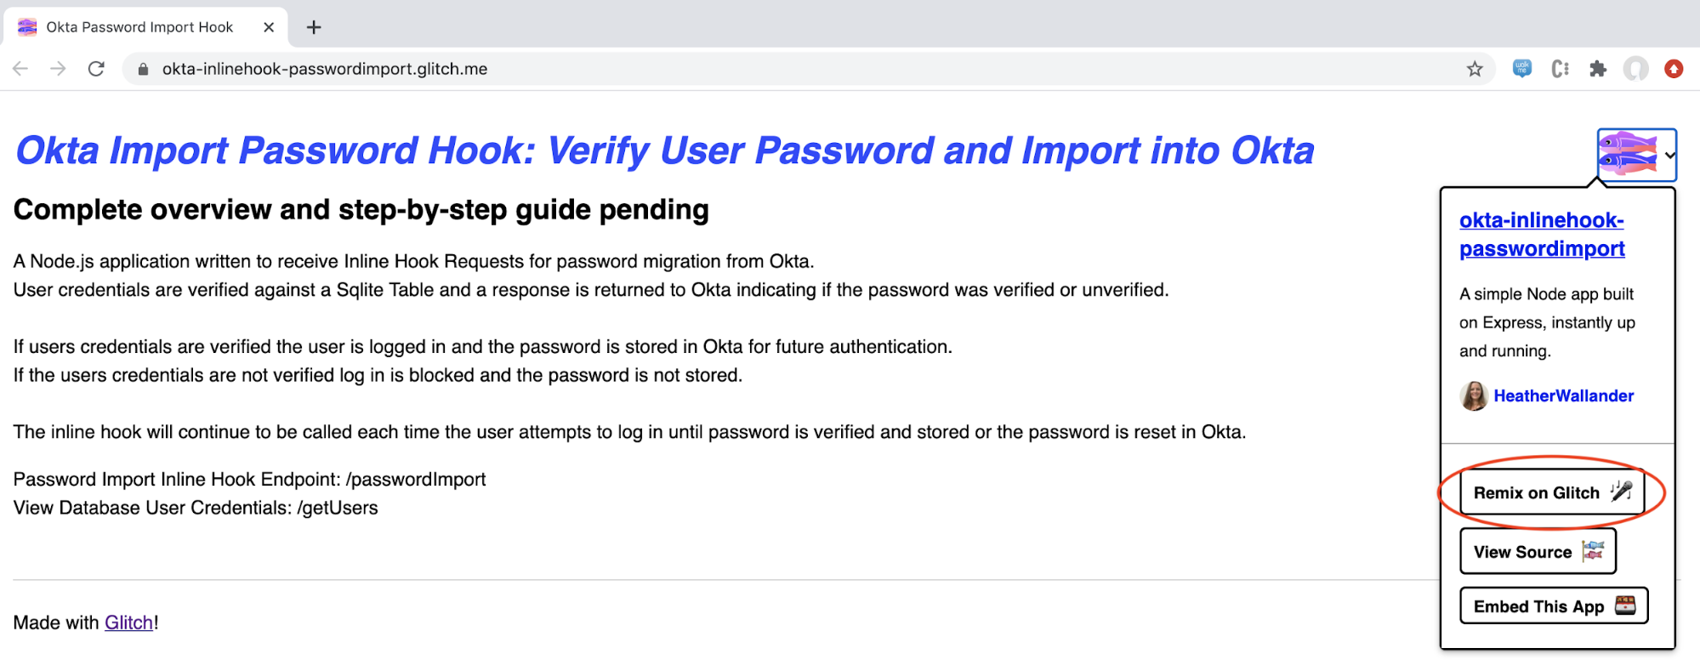Click the gray C extension icon
Image resolution: width=1700 pixels, height=671 pixels.
pyautogui.click(x=1560, y=69)
